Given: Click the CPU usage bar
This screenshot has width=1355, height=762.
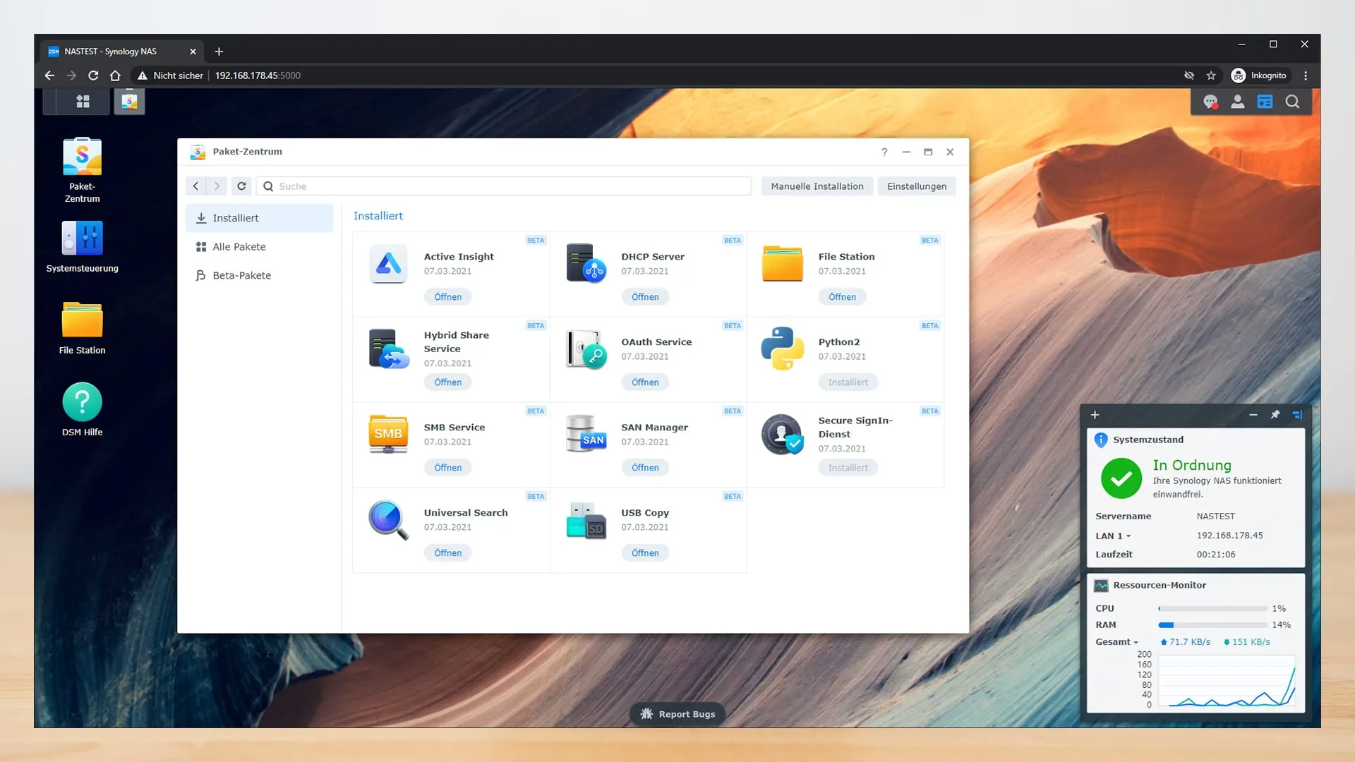Looking at the screenshot, I should 1212,609.
